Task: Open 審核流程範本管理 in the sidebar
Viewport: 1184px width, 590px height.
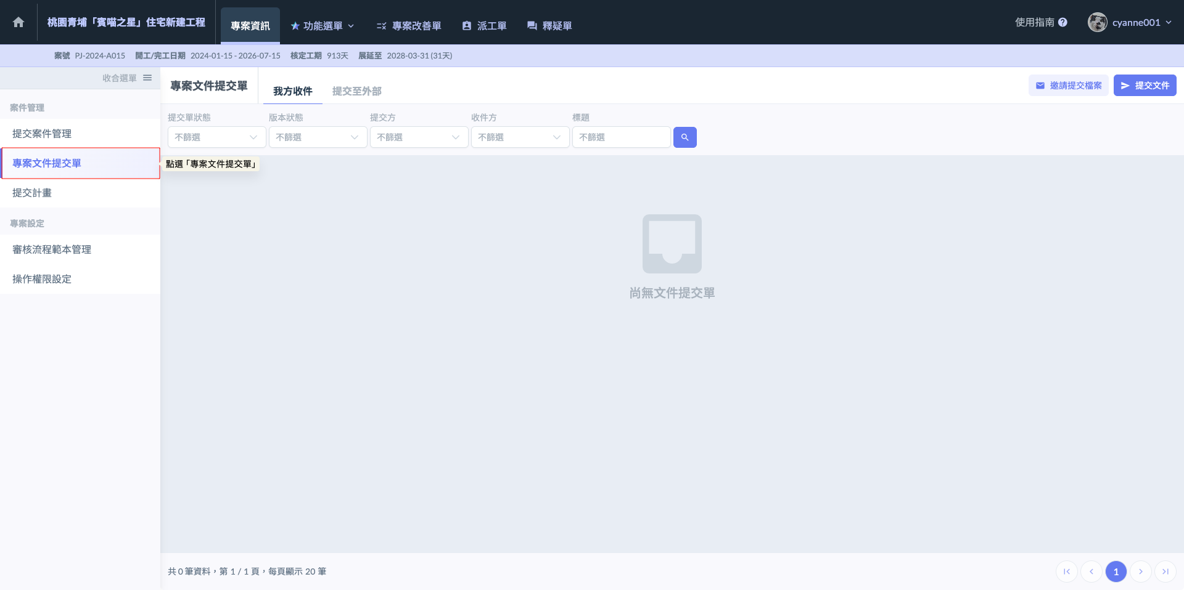Action: 80,249
